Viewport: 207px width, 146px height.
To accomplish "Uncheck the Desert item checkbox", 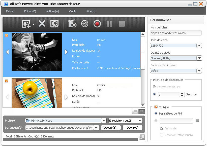I will pyautogui.click(x=6, y=35).
